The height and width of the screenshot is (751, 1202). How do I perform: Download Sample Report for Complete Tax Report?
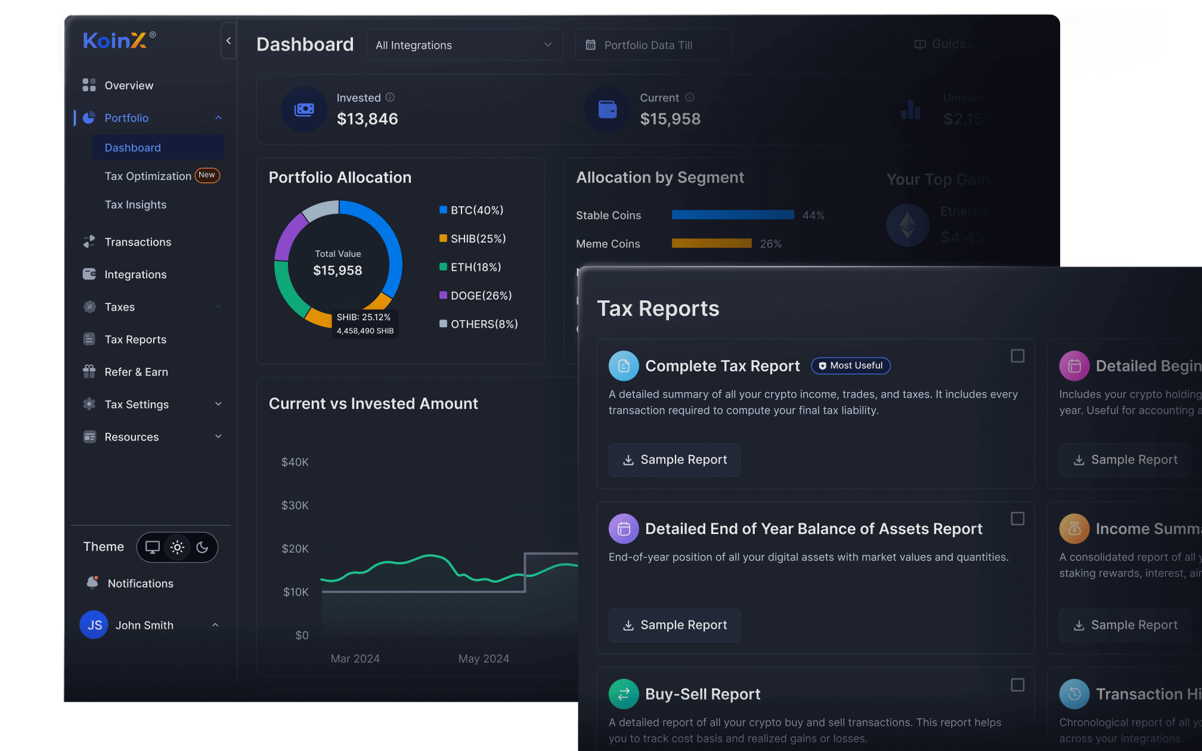[674, 460]
